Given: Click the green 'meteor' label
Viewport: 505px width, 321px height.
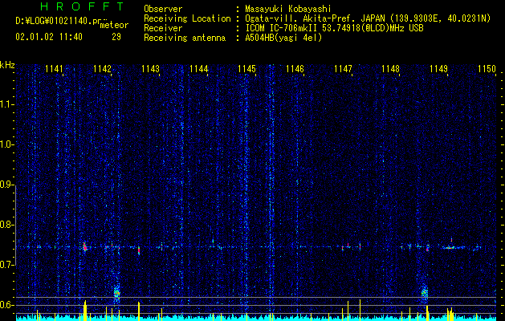Looking at the screenshot, I should tap(114, 25).
